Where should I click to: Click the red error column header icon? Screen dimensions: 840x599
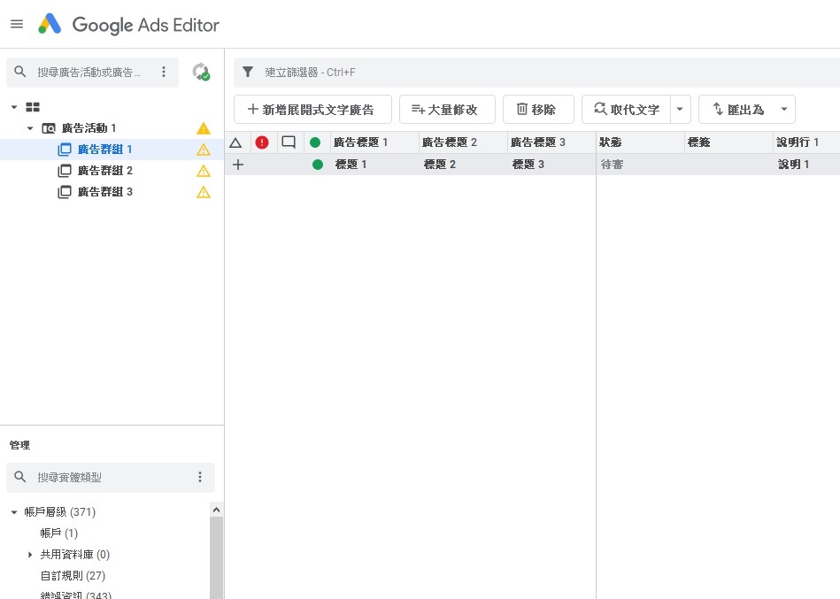(x=262, y=142)
